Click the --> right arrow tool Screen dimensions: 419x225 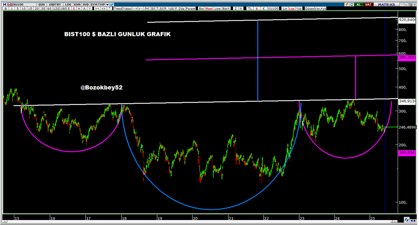pos(135,8)
